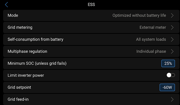Image resolution: width=180 pixels, height=105 pixels.
Task: Edit the -60W grid setpoint value
Action: click(x=167, y=87)
